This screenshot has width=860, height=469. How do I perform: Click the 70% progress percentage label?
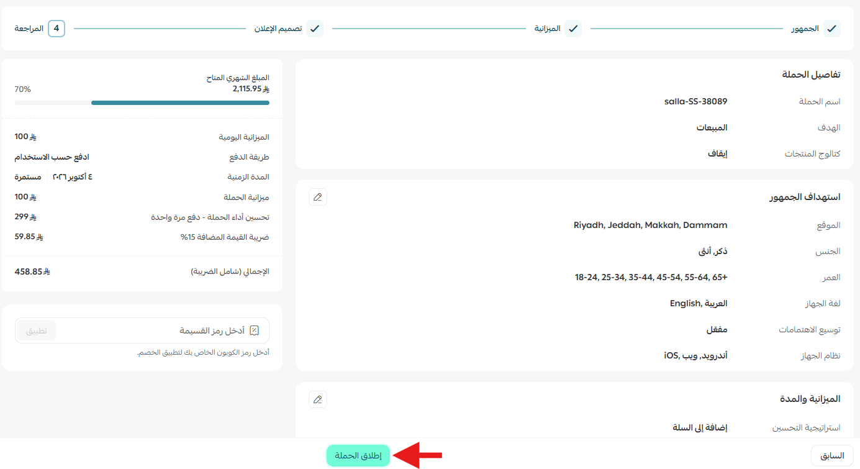point(23,89)
